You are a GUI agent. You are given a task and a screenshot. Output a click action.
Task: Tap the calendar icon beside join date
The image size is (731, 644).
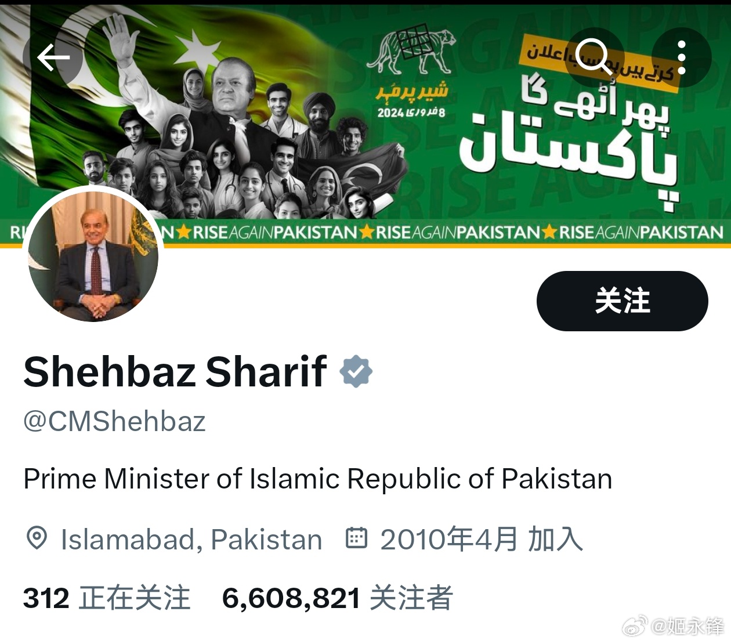click(356, 538)
